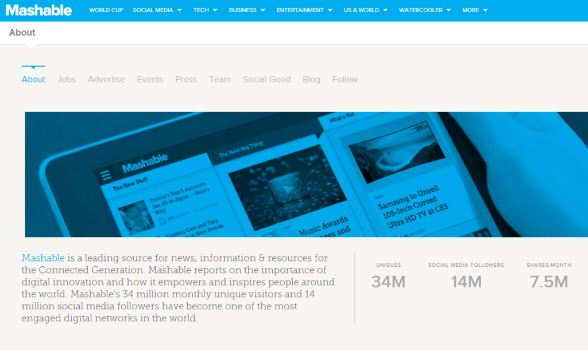Click the About page heading
Screen dimensions: 588x350
pyautogui.click(x=22, y=33)
